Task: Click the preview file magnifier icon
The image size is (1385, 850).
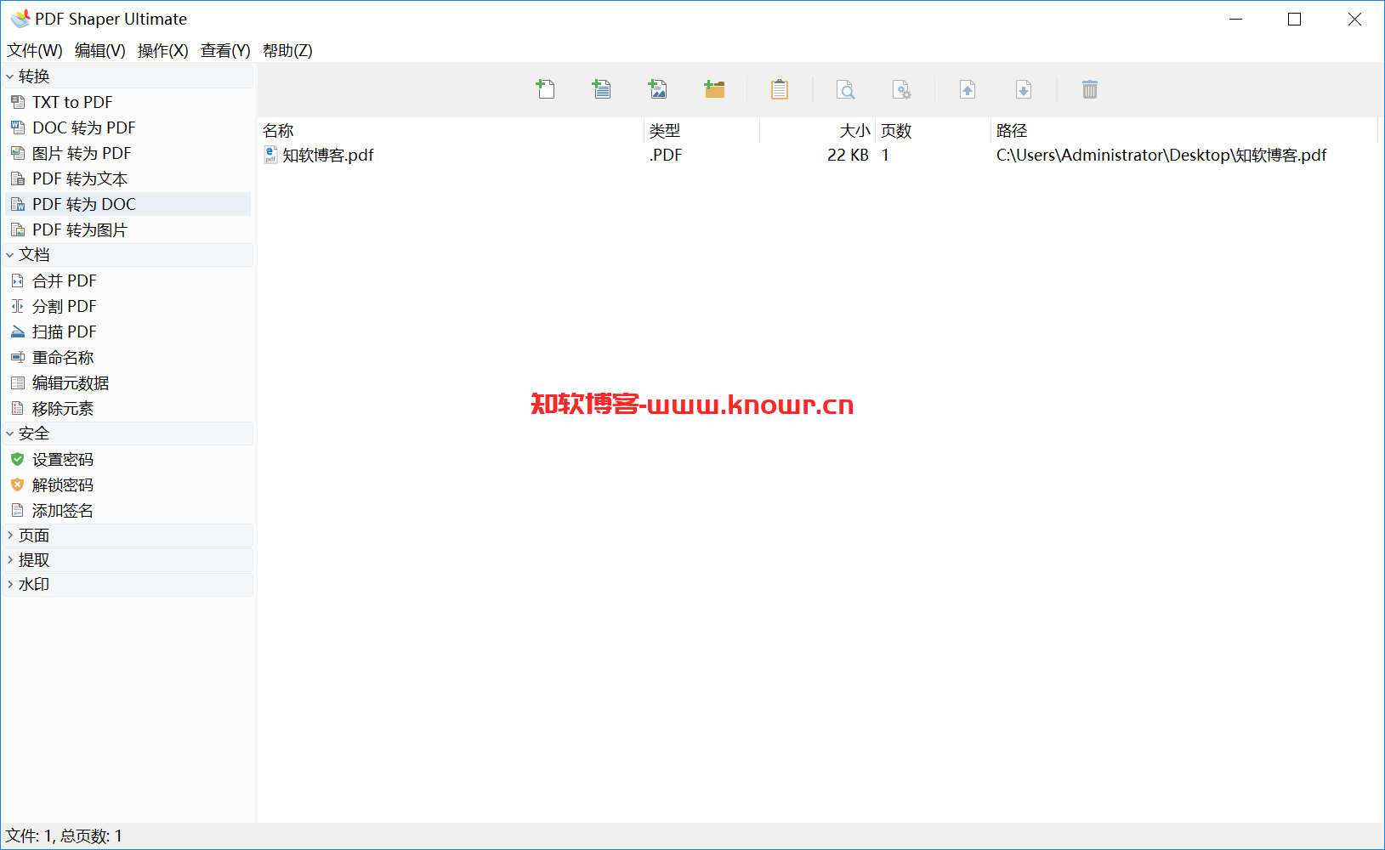Action: [845, 89]
